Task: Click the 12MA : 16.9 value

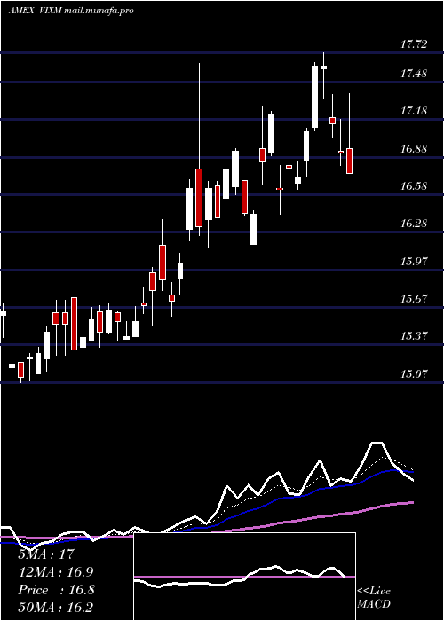Action: tap(56, 572)
